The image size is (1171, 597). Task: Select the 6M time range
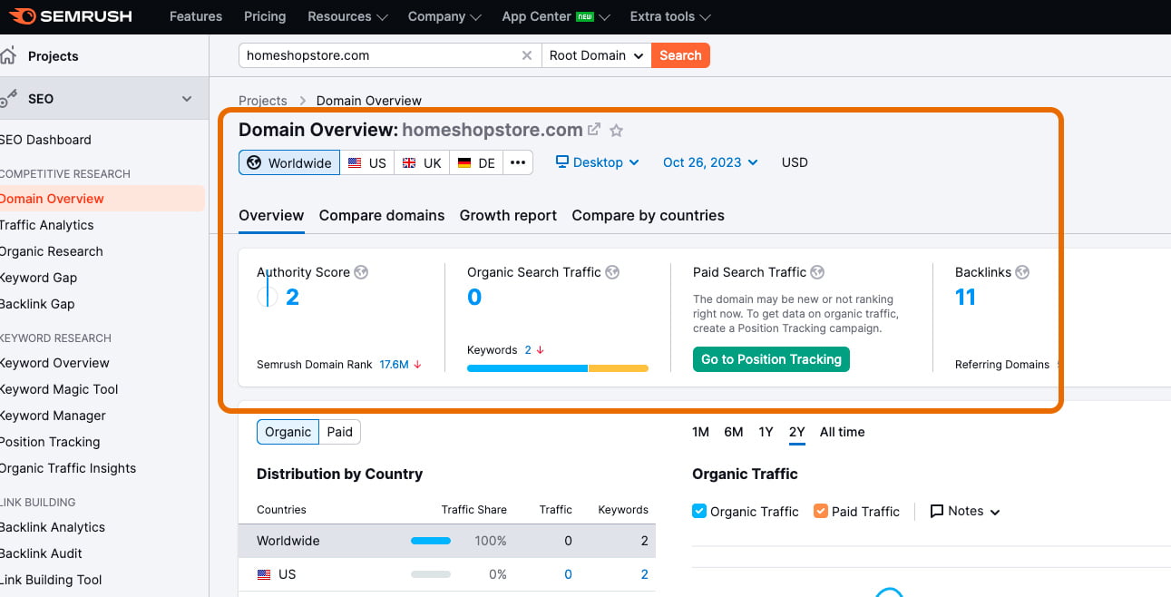(x=734, y=432)
